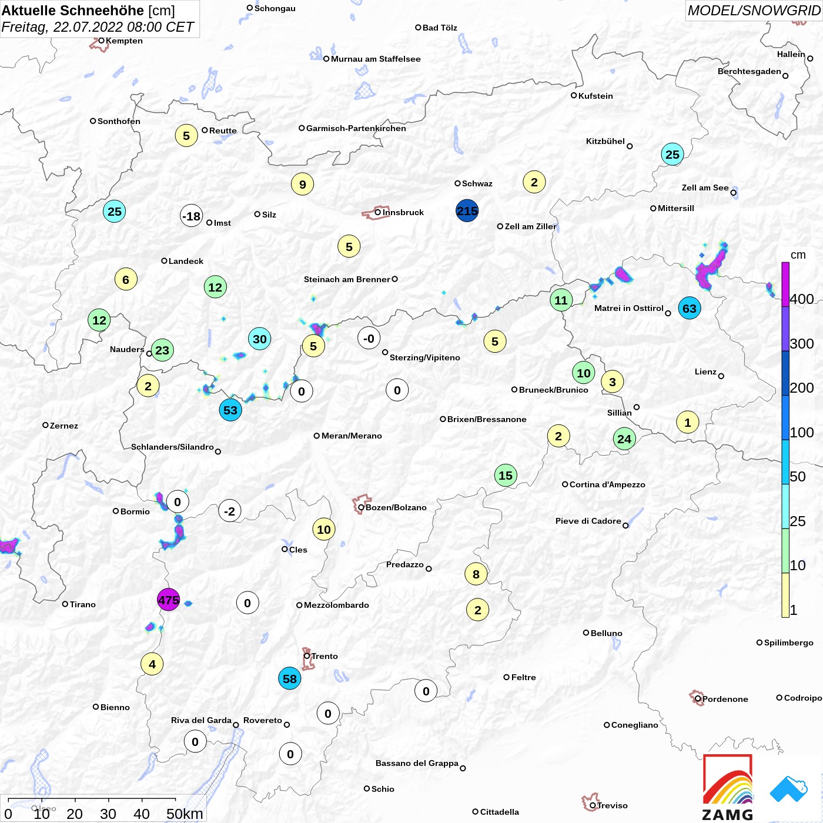Click the Kufstein town label

[x=595, y=96]
